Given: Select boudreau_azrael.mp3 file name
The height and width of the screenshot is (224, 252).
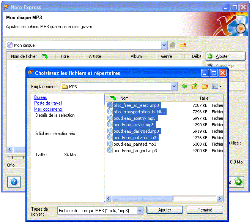Looking at the screenshot, I should pyautogui.click(x=134, y=125).
